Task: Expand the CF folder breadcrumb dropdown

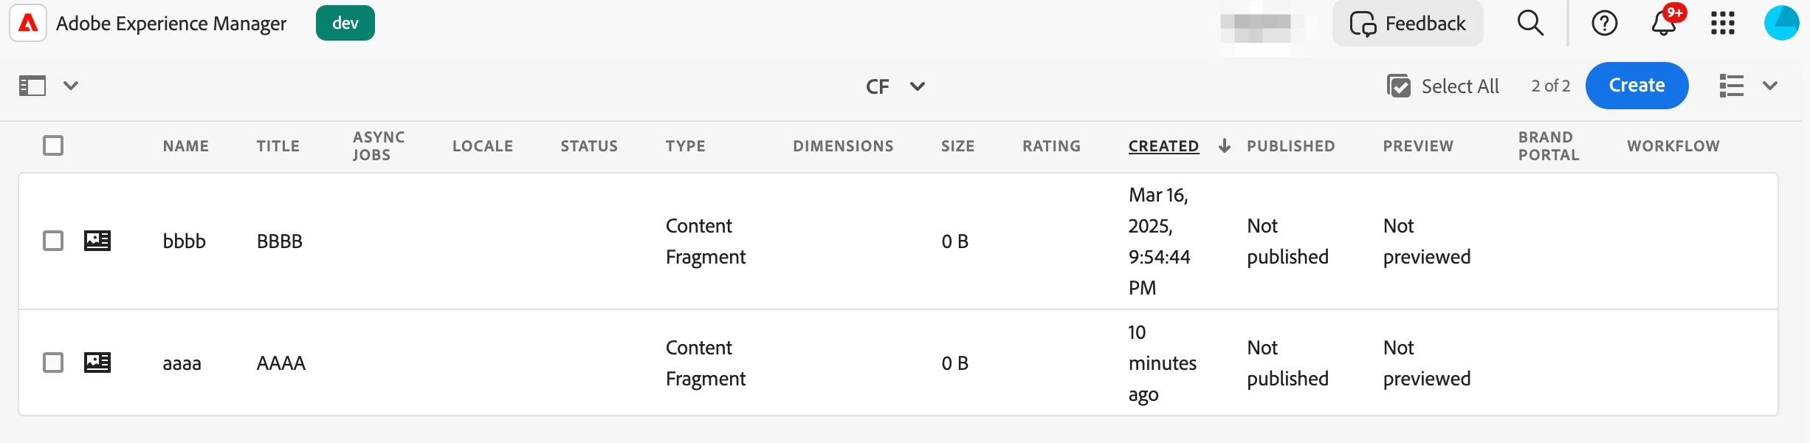Action: point(917,86)
